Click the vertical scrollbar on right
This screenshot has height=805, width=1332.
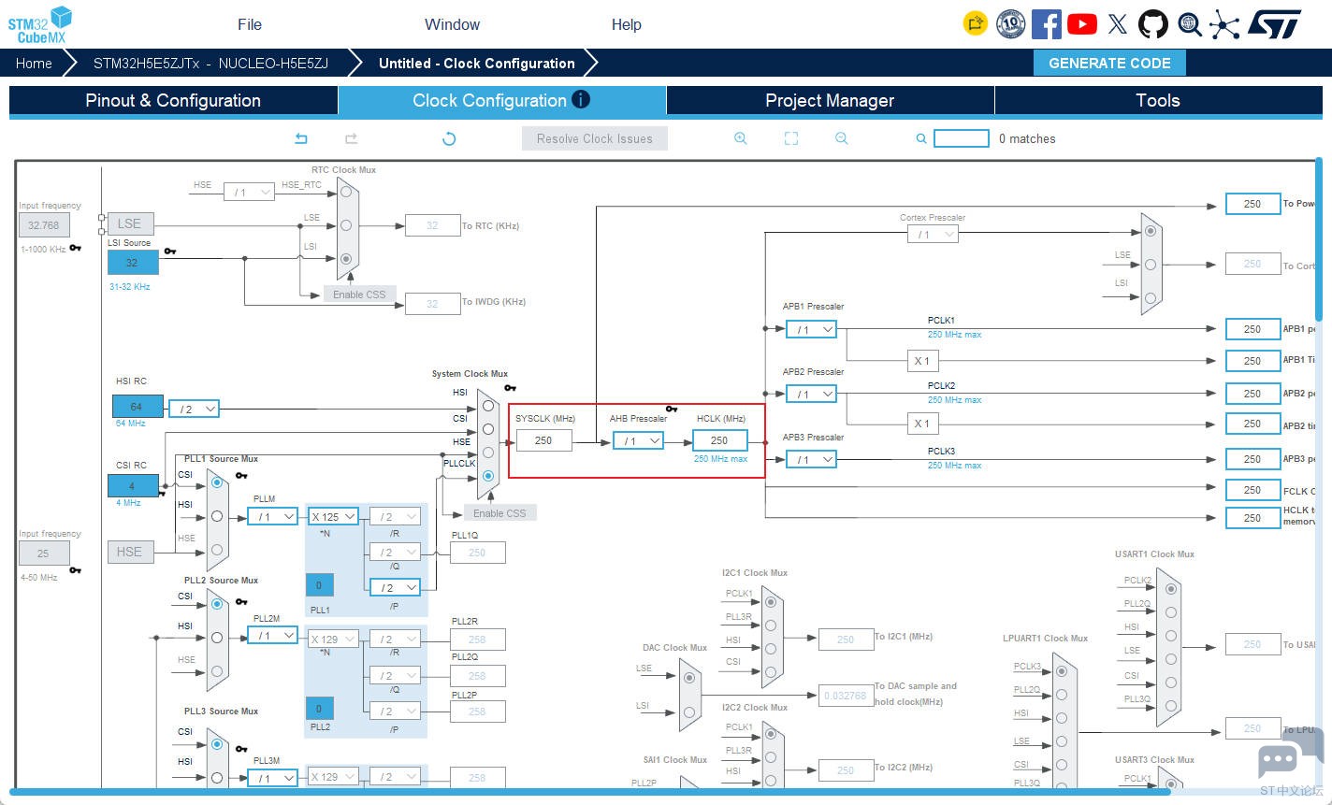coord(1319,238)
